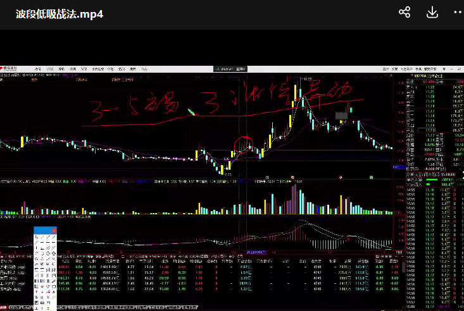The height and width of the screenshot is (311, 464).
Task: Click the red circle annotation on candlestick chart
Action: coord(242,145)
